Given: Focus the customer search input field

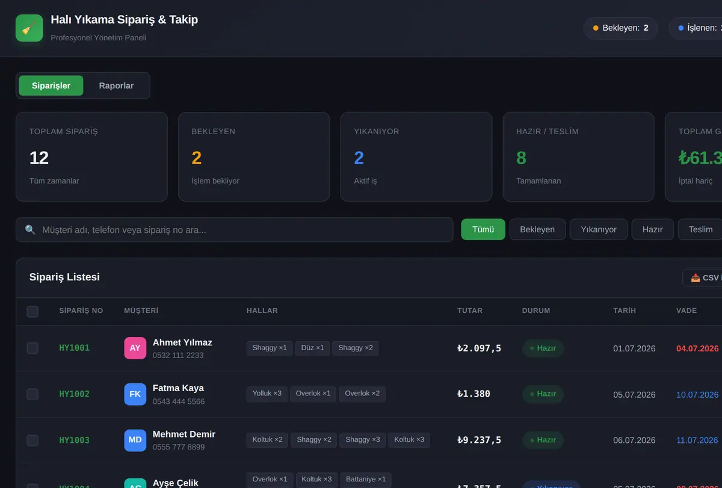Looking at the screenshot, I should click(234, 230).
